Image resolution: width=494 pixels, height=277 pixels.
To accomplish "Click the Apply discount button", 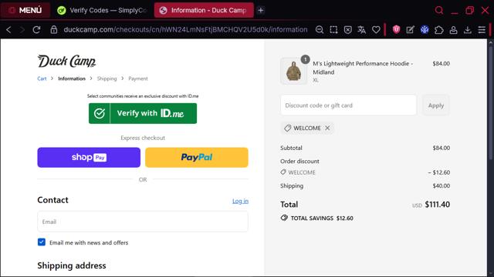I will point(435,105).
